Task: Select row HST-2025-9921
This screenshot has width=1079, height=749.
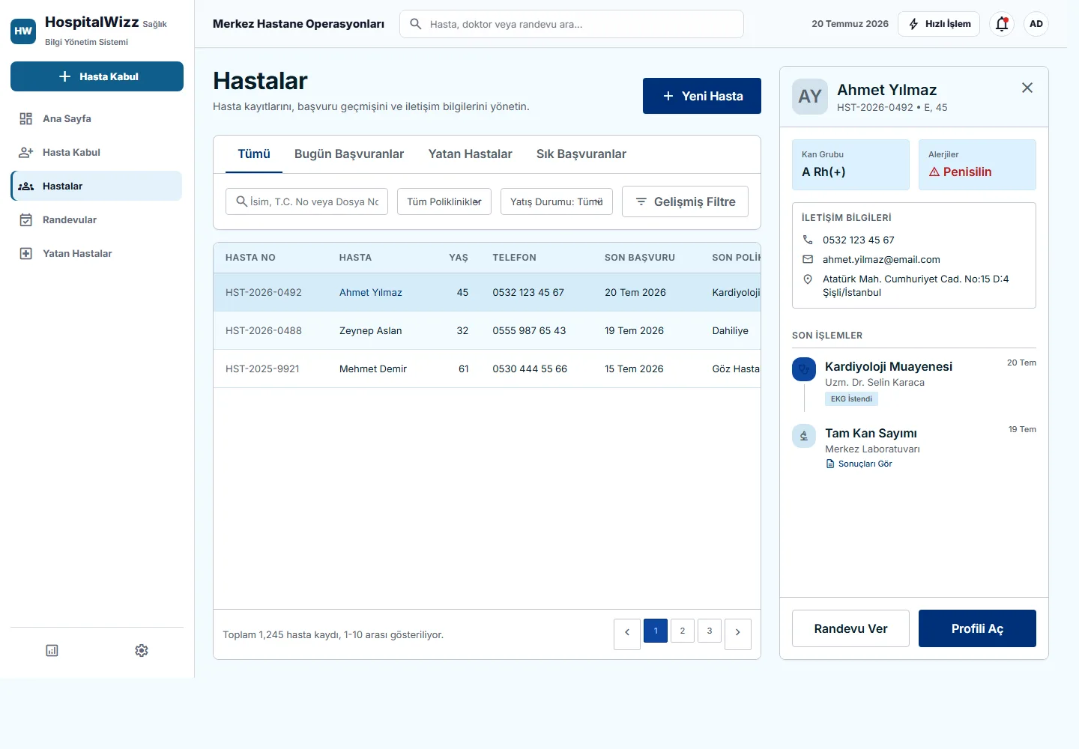Action: [x=487, y=369]
